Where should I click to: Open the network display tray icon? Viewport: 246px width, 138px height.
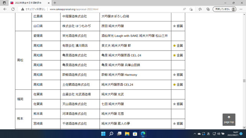pos(214,134)
